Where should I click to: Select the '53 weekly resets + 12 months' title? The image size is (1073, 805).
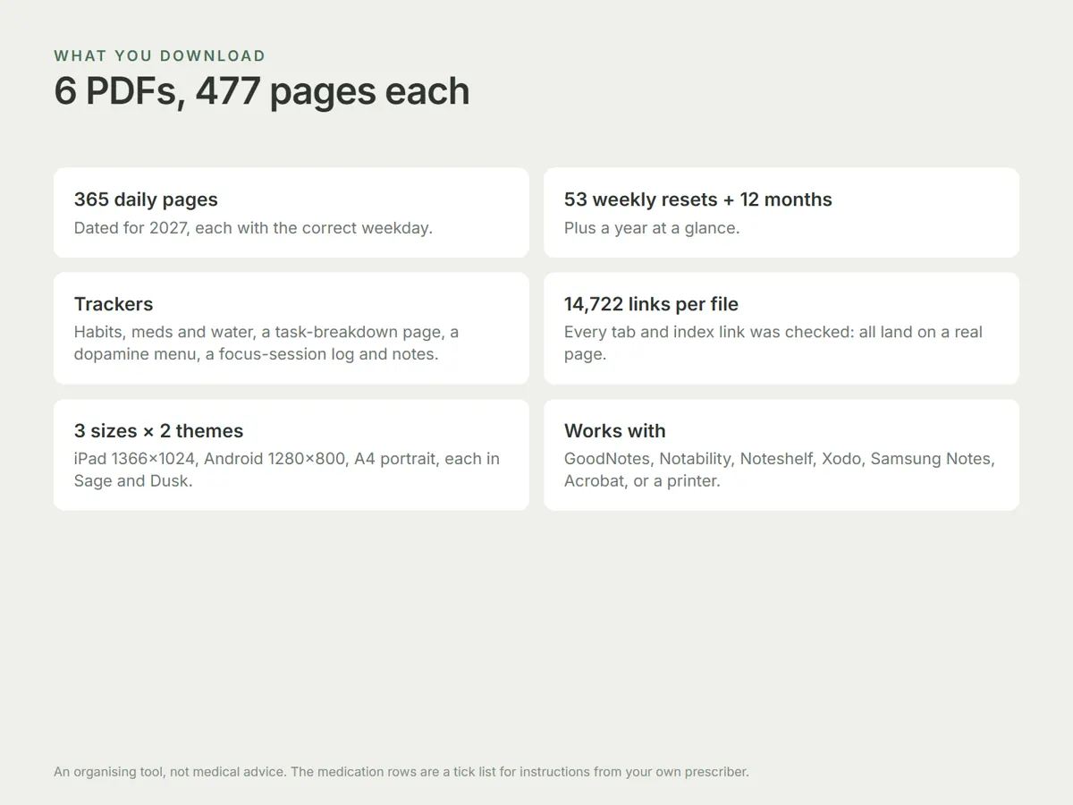[x=698, y=199]
